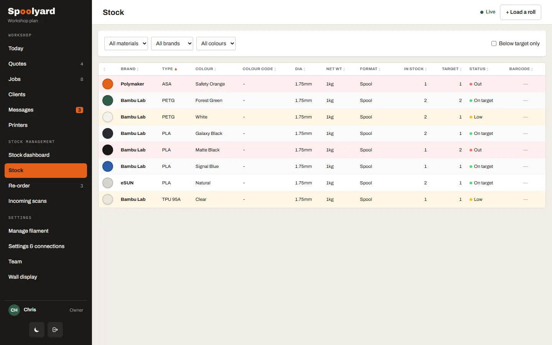
Task: Select the Signal Blue colour swatch
Action: pos(108,166)
